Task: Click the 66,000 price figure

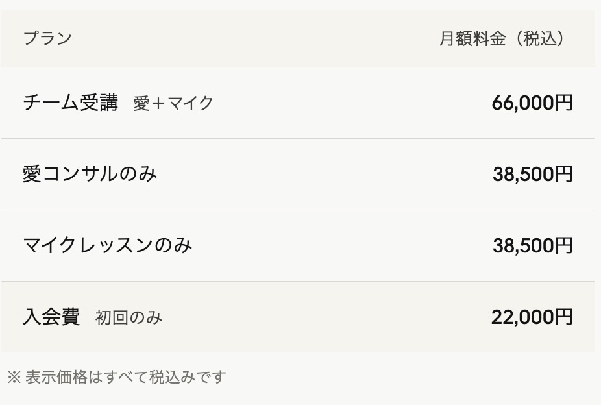Action: pos(523,103)
